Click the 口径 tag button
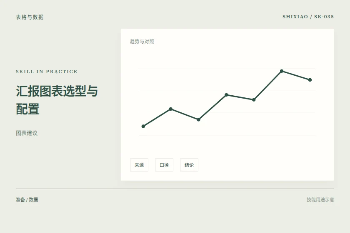This screenshot has width=350, height=233. coord(164,165)
